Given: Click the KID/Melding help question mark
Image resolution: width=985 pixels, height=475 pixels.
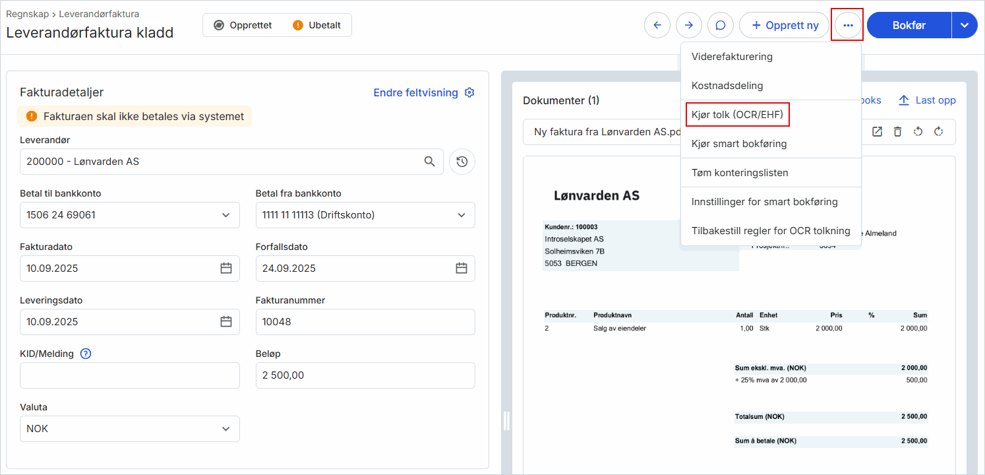Looking at the screenshot, I should pyautogui.click(x=86, y=354).
